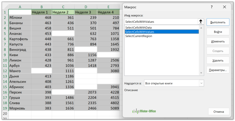Cancel the dialog with Отмена
235x121 pixels.
pos(219,111)
